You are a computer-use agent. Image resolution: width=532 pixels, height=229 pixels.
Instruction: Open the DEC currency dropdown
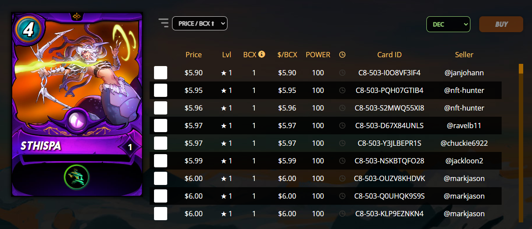448,24
